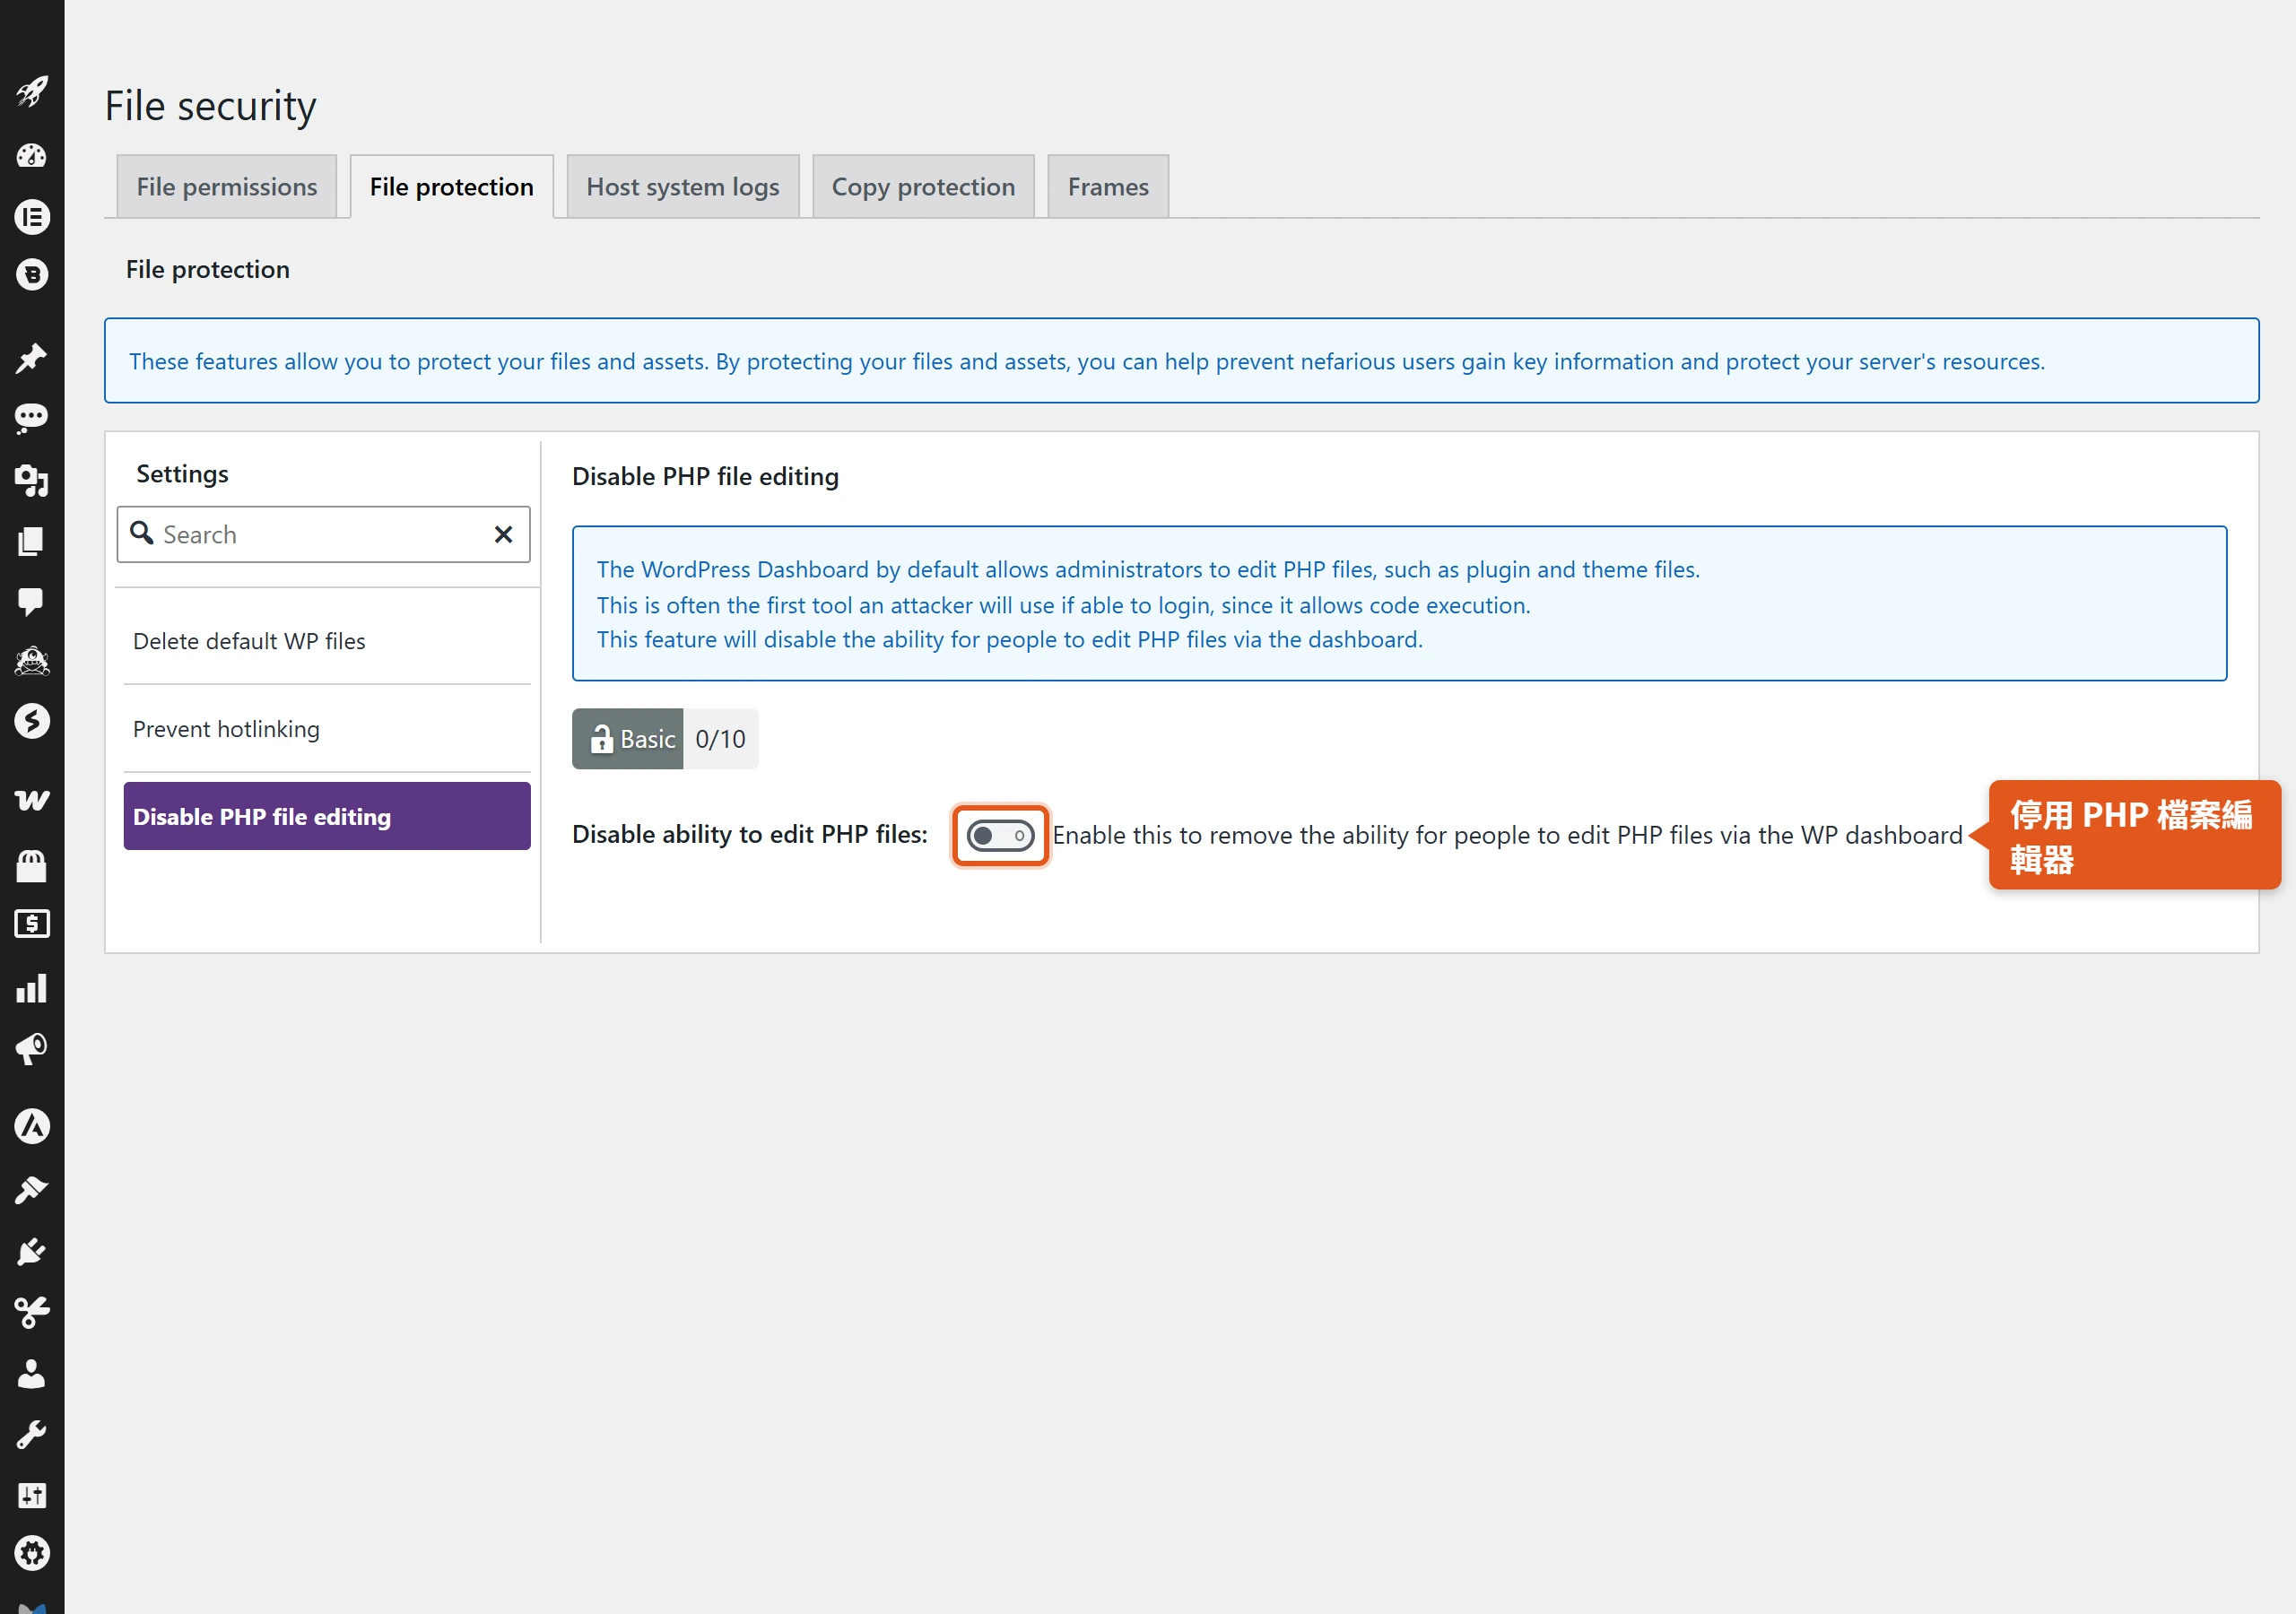
Task: Open the shopping bag Products icon
Action: [32, 865]
